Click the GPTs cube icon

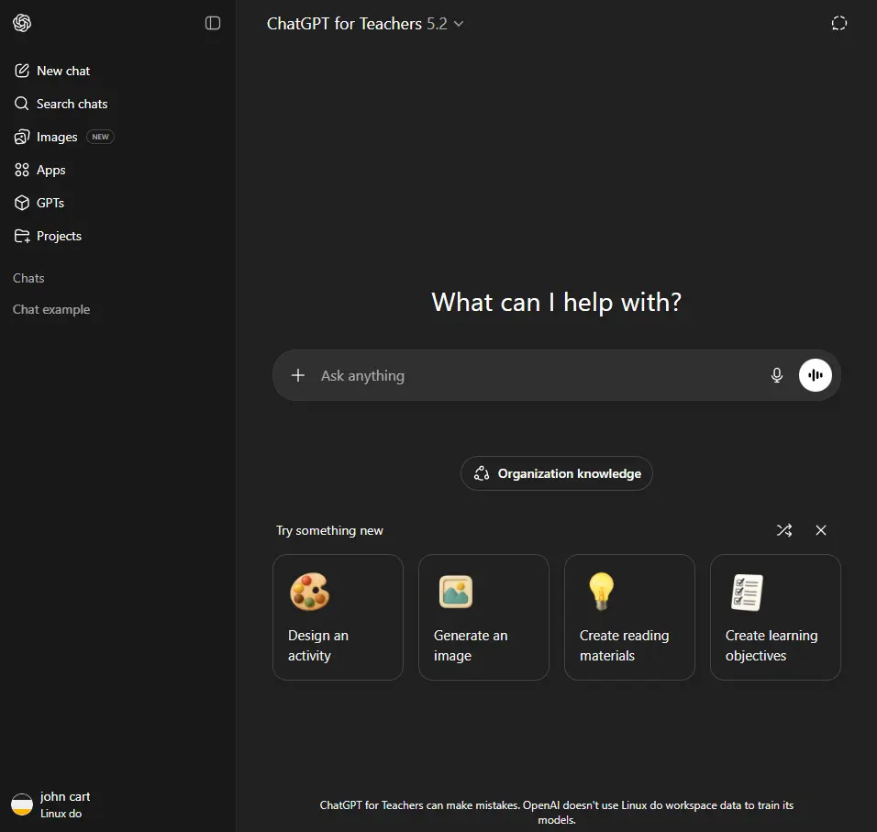tap(22, 203)
